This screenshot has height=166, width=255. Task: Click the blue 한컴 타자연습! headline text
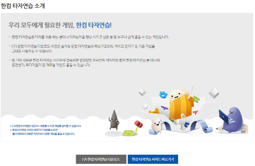[x=94, y=25]
